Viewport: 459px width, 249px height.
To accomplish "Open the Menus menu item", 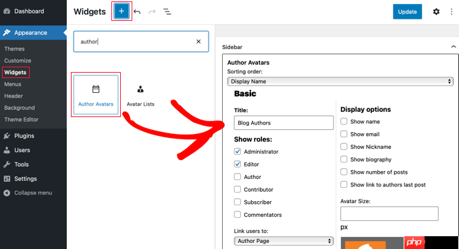I will pos(13,84).
